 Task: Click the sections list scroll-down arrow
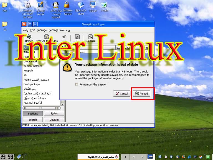coord(62,104)
